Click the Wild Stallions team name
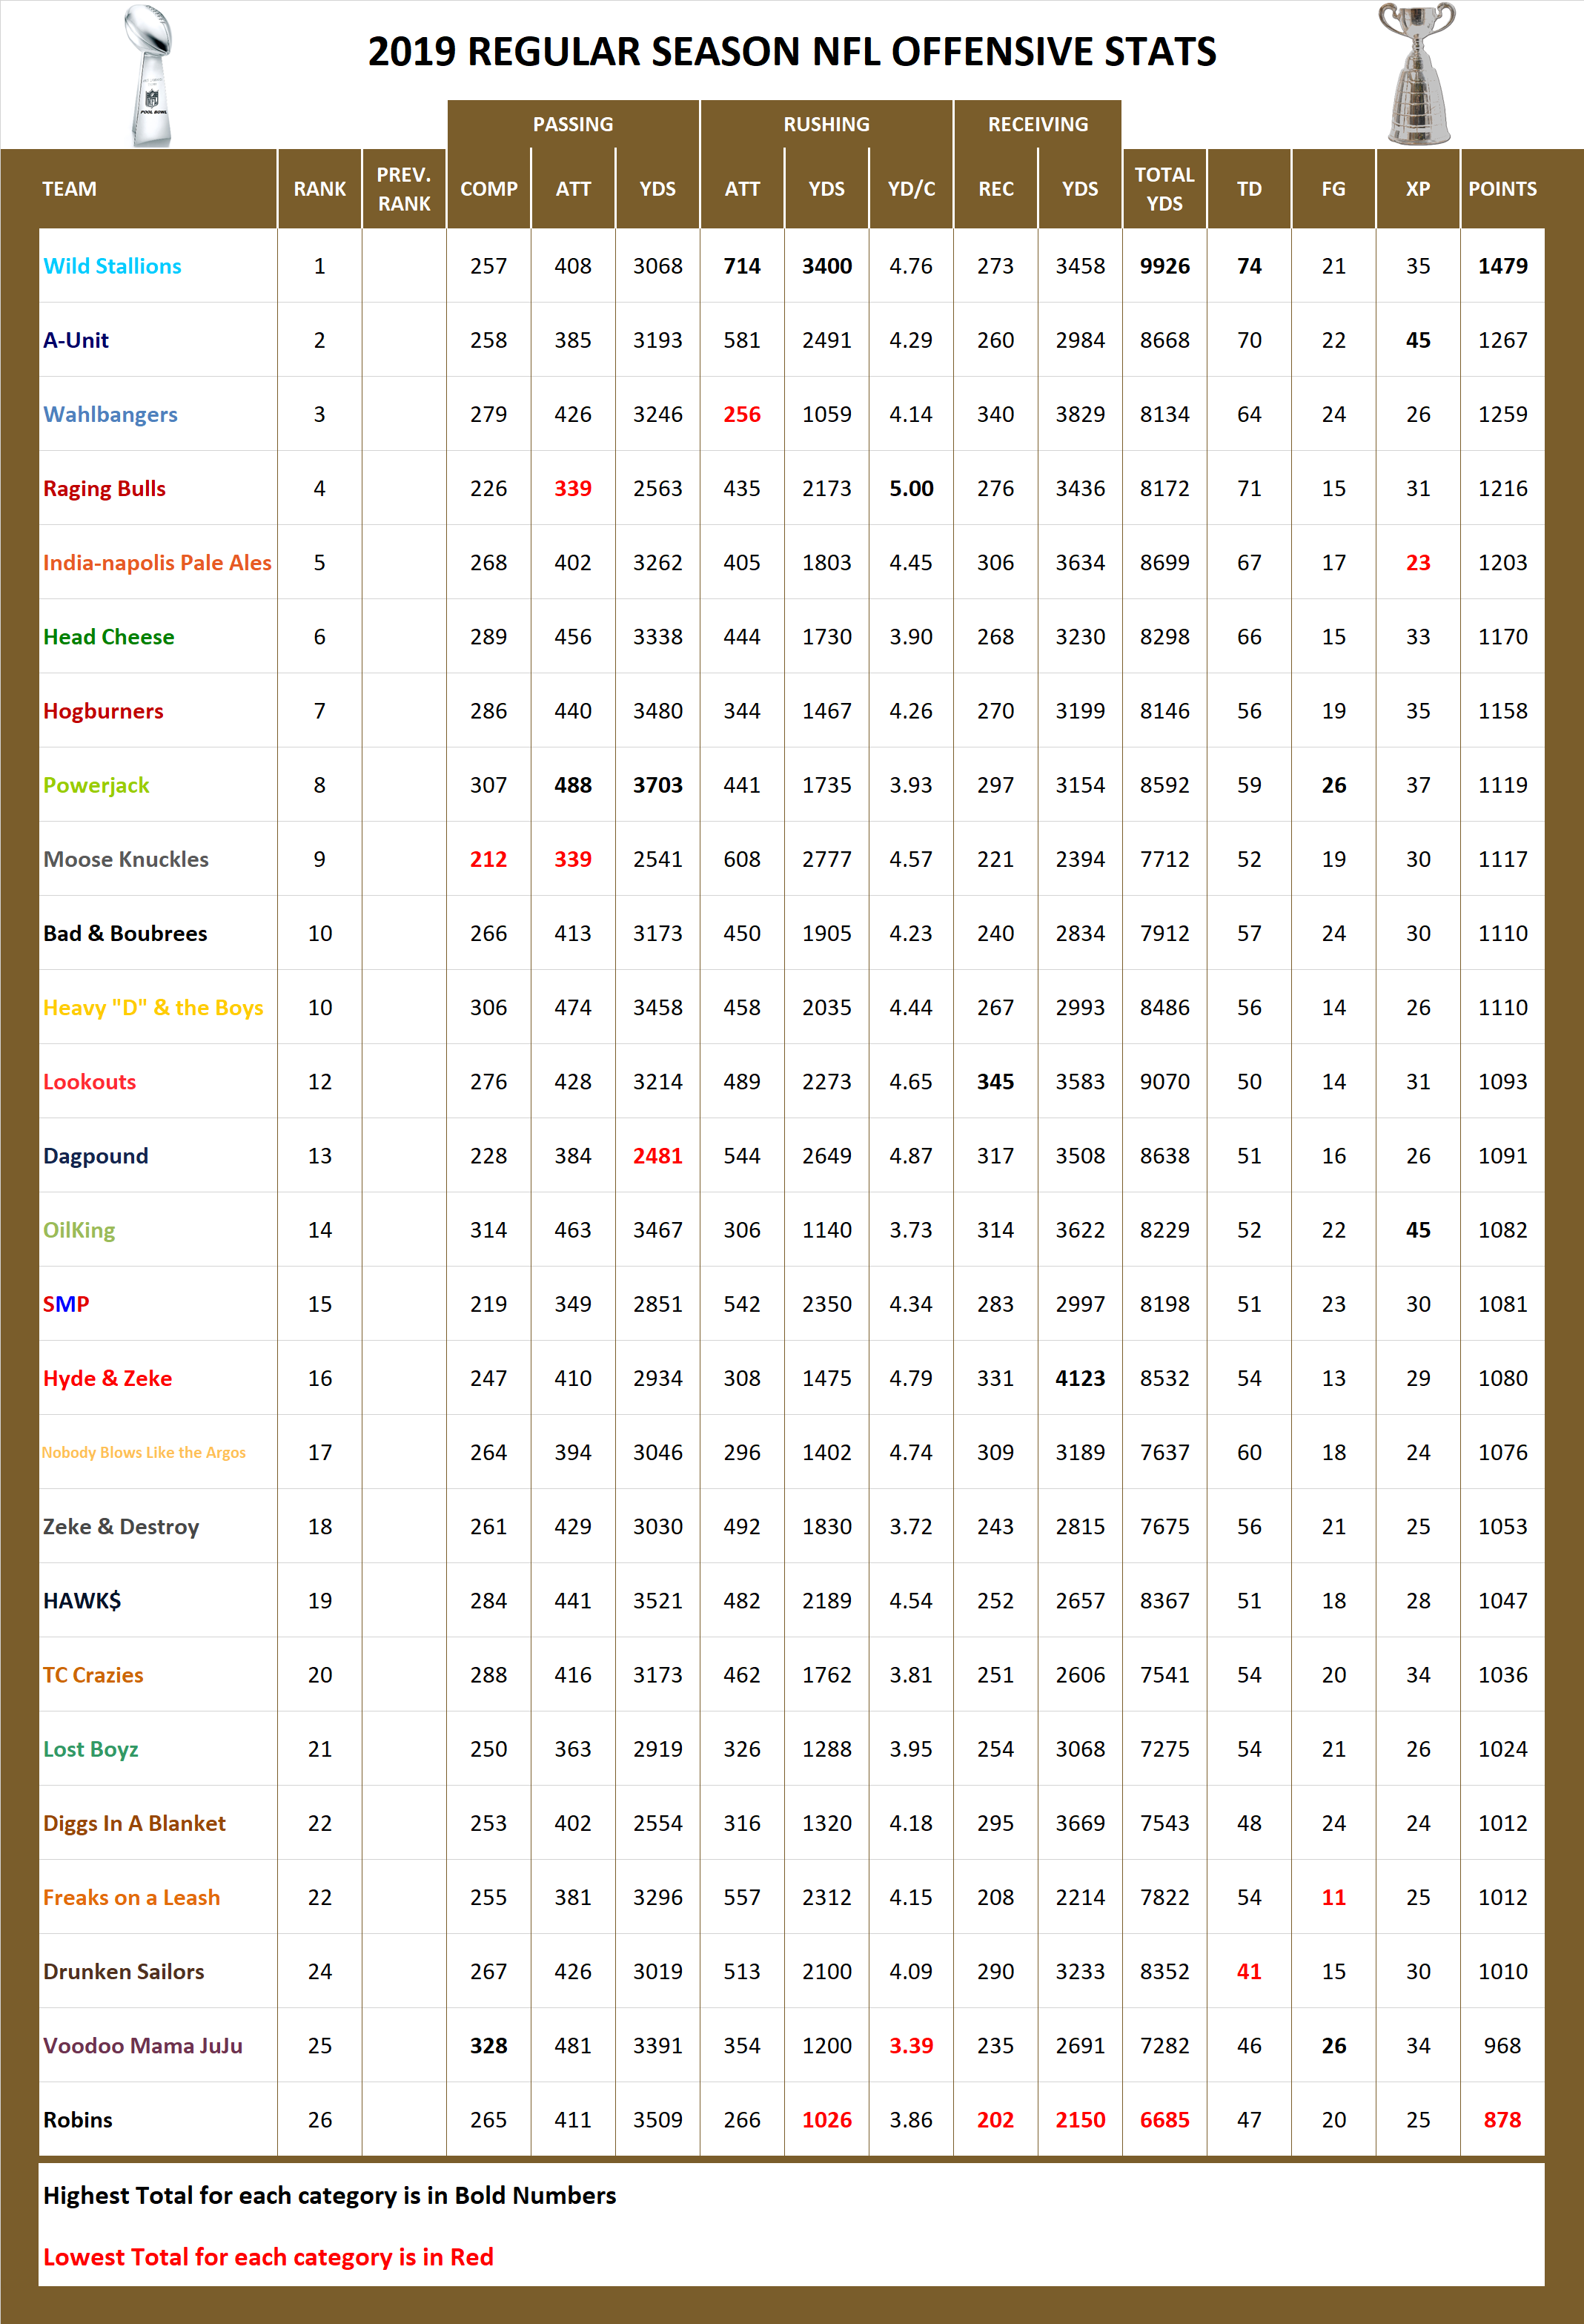The height and width of the screenshot is (2324, 1584). (x=112, y=266)
